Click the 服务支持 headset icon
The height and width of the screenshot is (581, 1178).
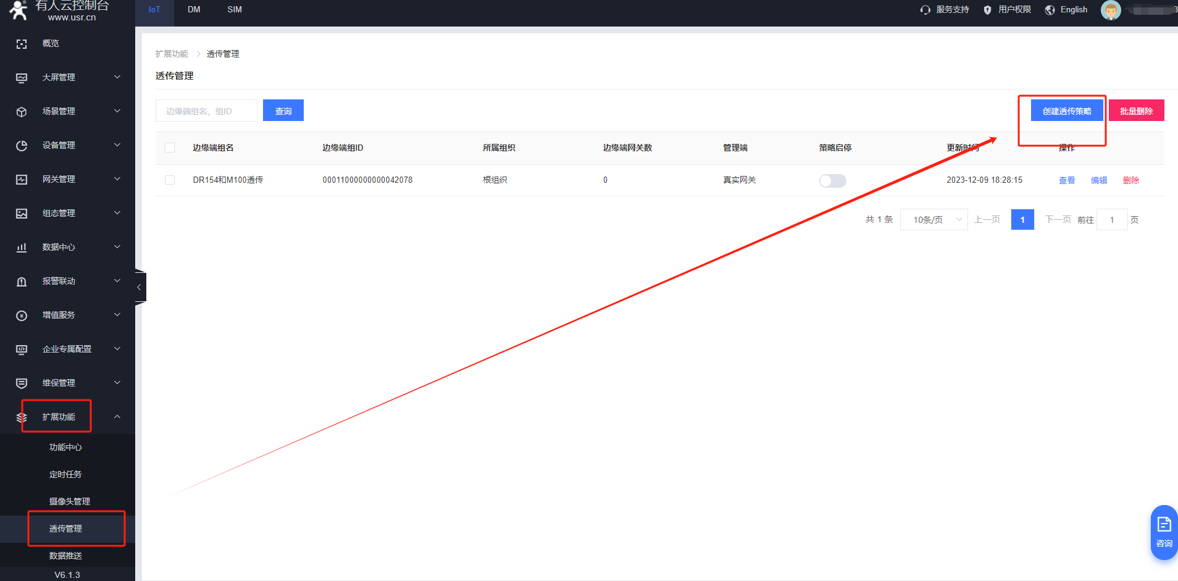925,10
